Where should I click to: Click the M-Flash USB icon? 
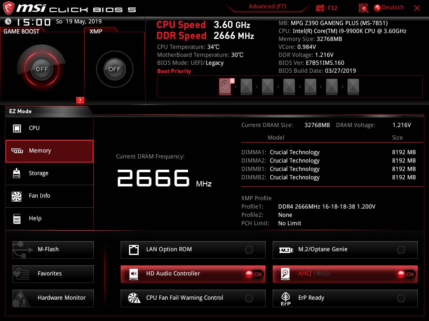(23, 250)
